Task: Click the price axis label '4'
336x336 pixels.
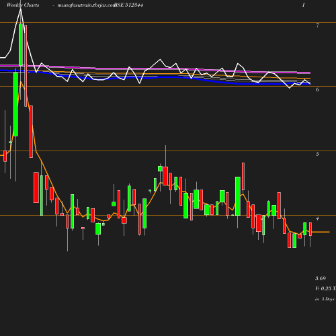Action: [x=317, y=218]
